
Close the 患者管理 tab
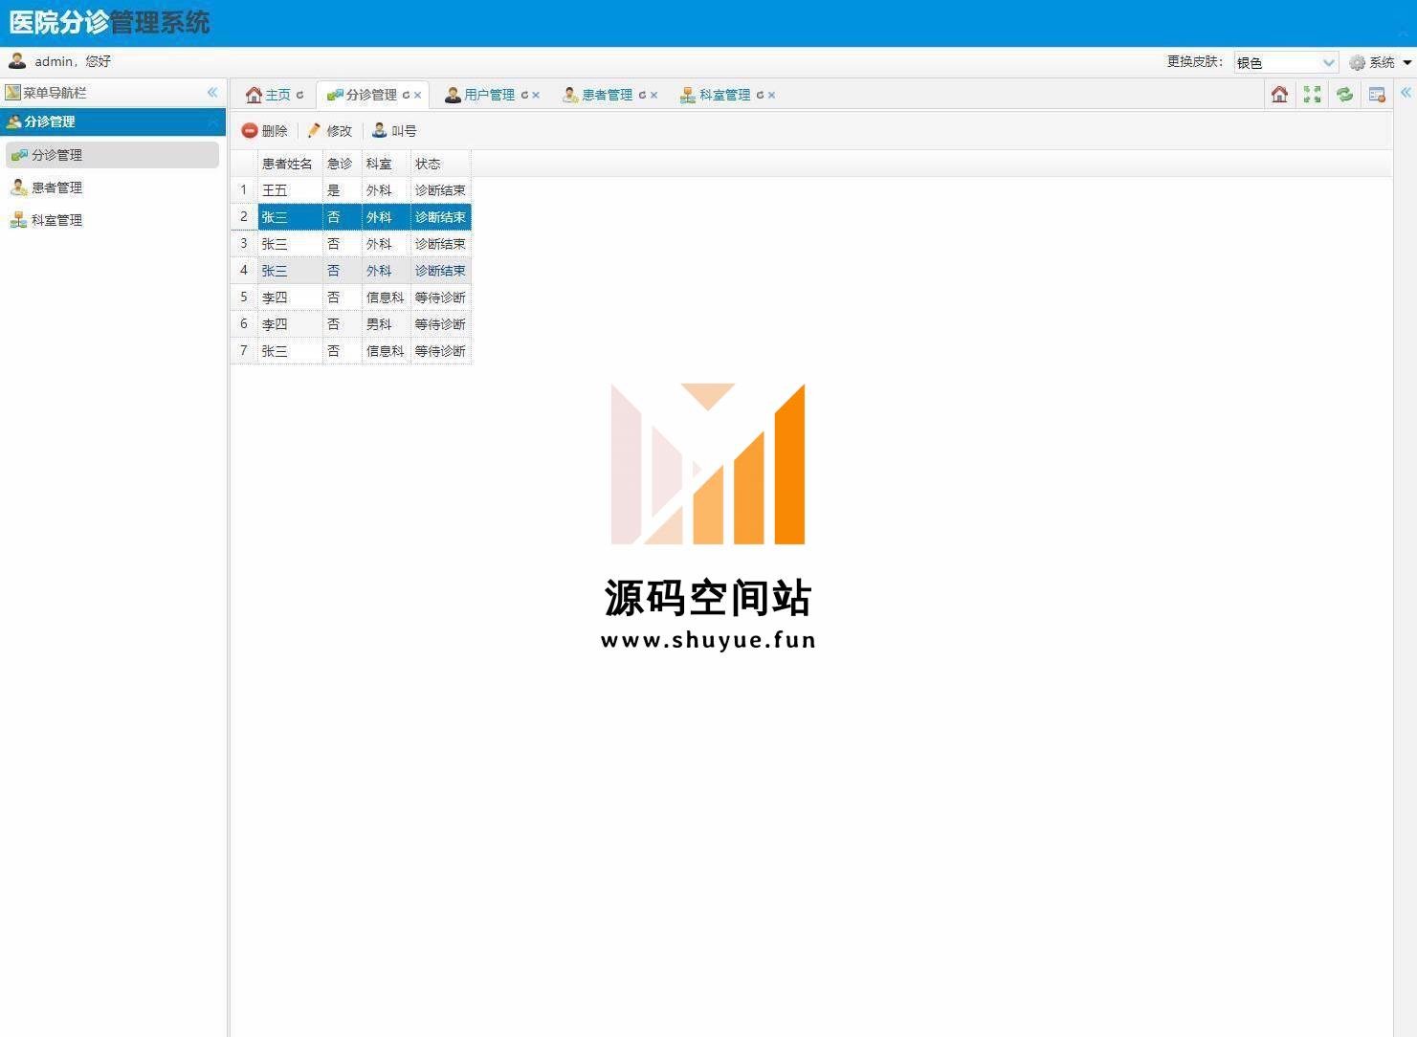tap(653, 95)
